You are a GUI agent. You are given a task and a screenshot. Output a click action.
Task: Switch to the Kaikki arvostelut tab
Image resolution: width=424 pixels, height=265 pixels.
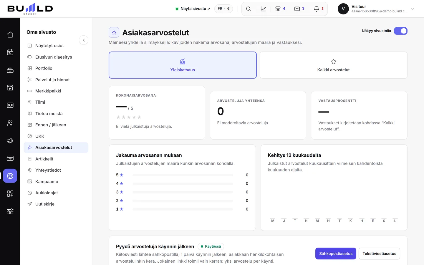(333, 65)
